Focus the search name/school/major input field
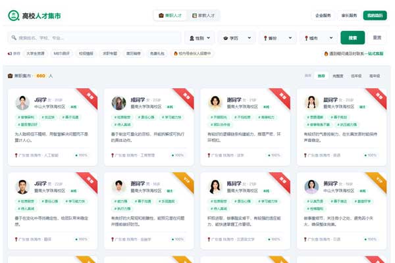The image size is (395, 263). 94,38
